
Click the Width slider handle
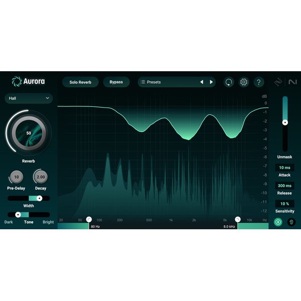tap(40, 199)
